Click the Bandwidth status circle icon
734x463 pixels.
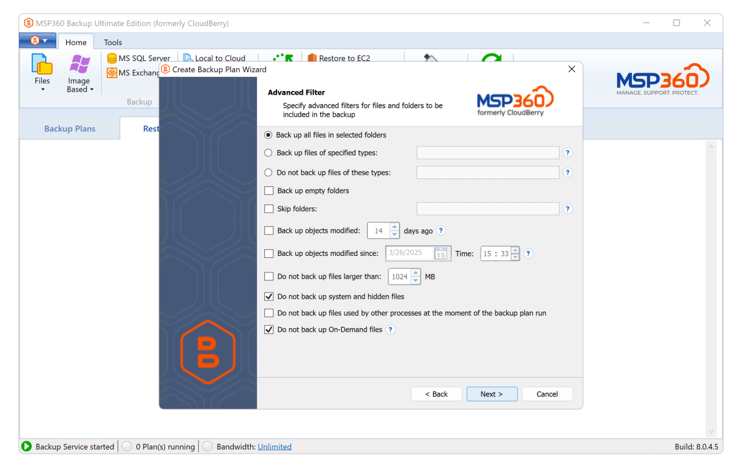coord(208,447)
